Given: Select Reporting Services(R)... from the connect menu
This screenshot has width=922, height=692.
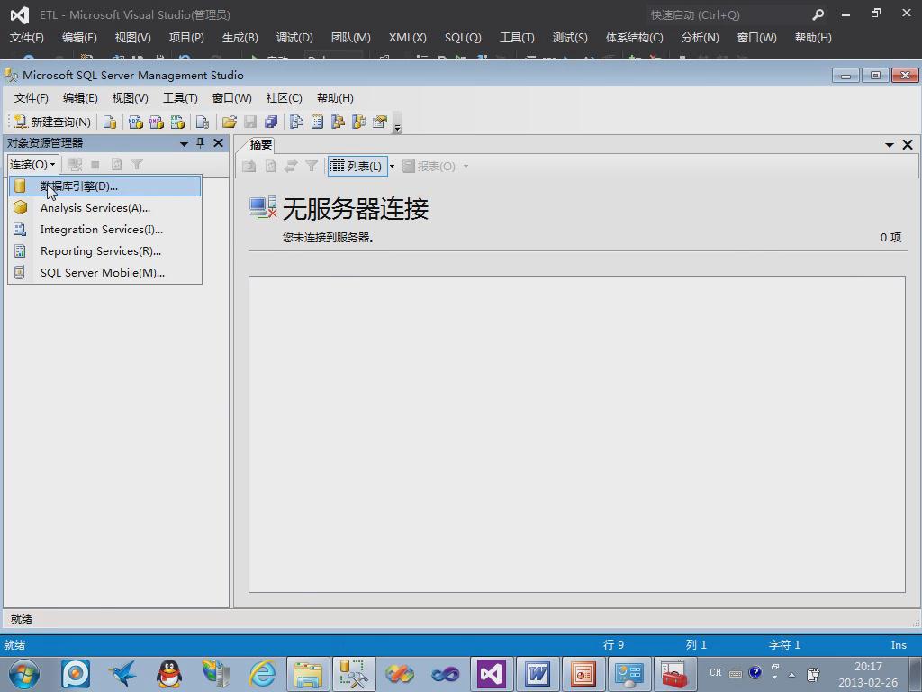Looking at the screenshot, I should click(x=104, y=251).
